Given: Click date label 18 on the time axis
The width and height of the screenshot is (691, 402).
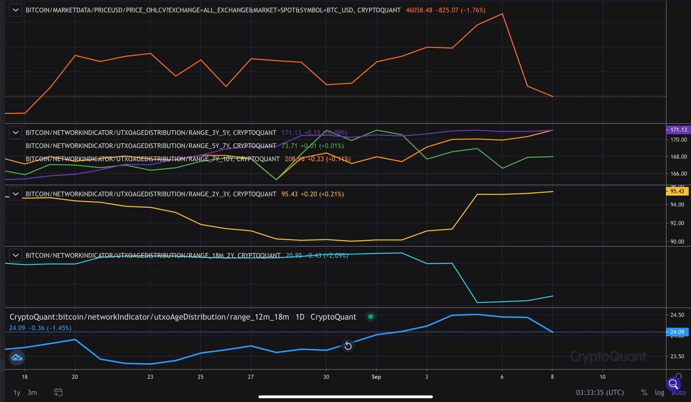Looking at the screenshot, I should click(x=25, y=377).
